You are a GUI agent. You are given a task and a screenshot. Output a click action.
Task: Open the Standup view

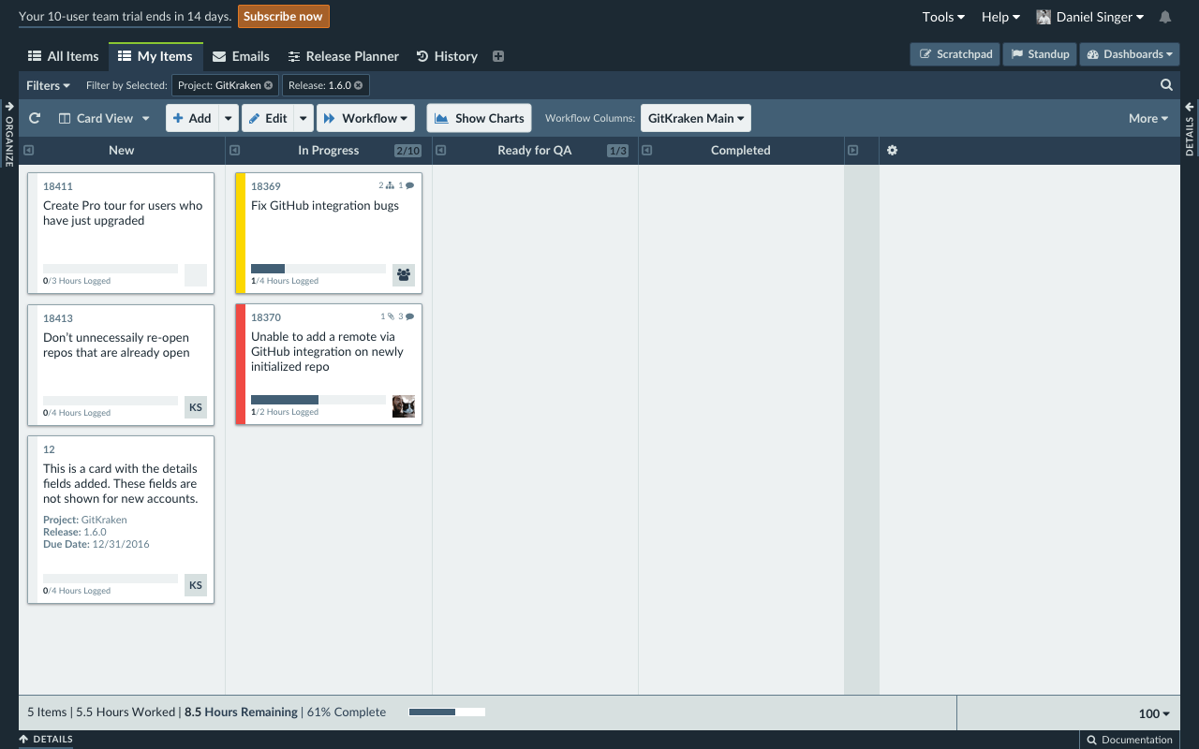coord(1040,54)
